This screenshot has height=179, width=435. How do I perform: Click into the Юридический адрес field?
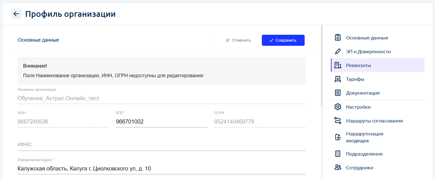[x=162, y=169]
